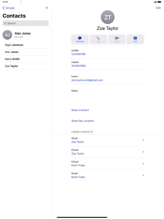
Task: Go back to Groups
Action: [x=9, y=8]
